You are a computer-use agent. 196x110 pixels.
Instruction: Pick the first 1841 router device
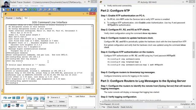click(x=29, y=99)
